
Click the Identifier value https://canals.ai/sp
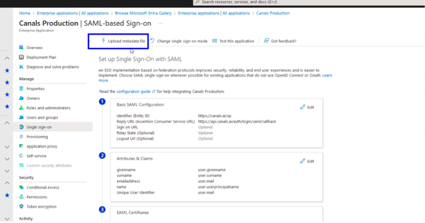click(215, 116)
